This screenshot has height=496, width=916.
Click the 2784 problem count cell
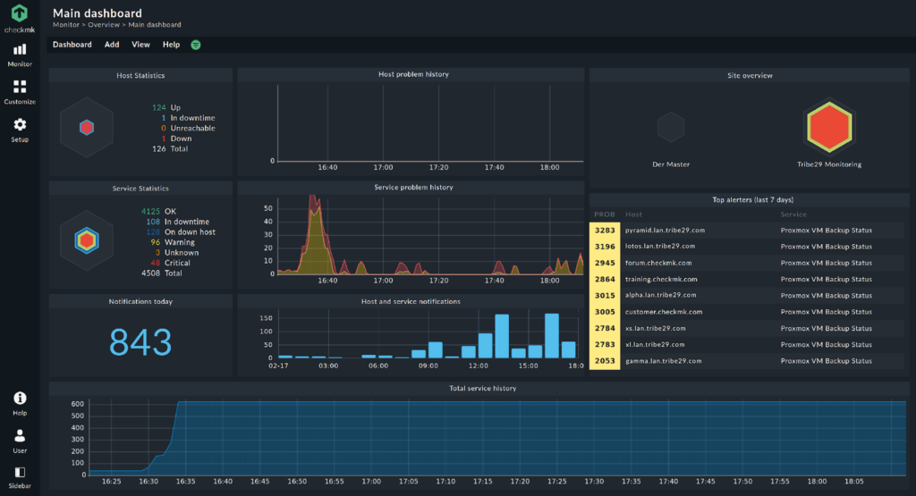point(605,329)
